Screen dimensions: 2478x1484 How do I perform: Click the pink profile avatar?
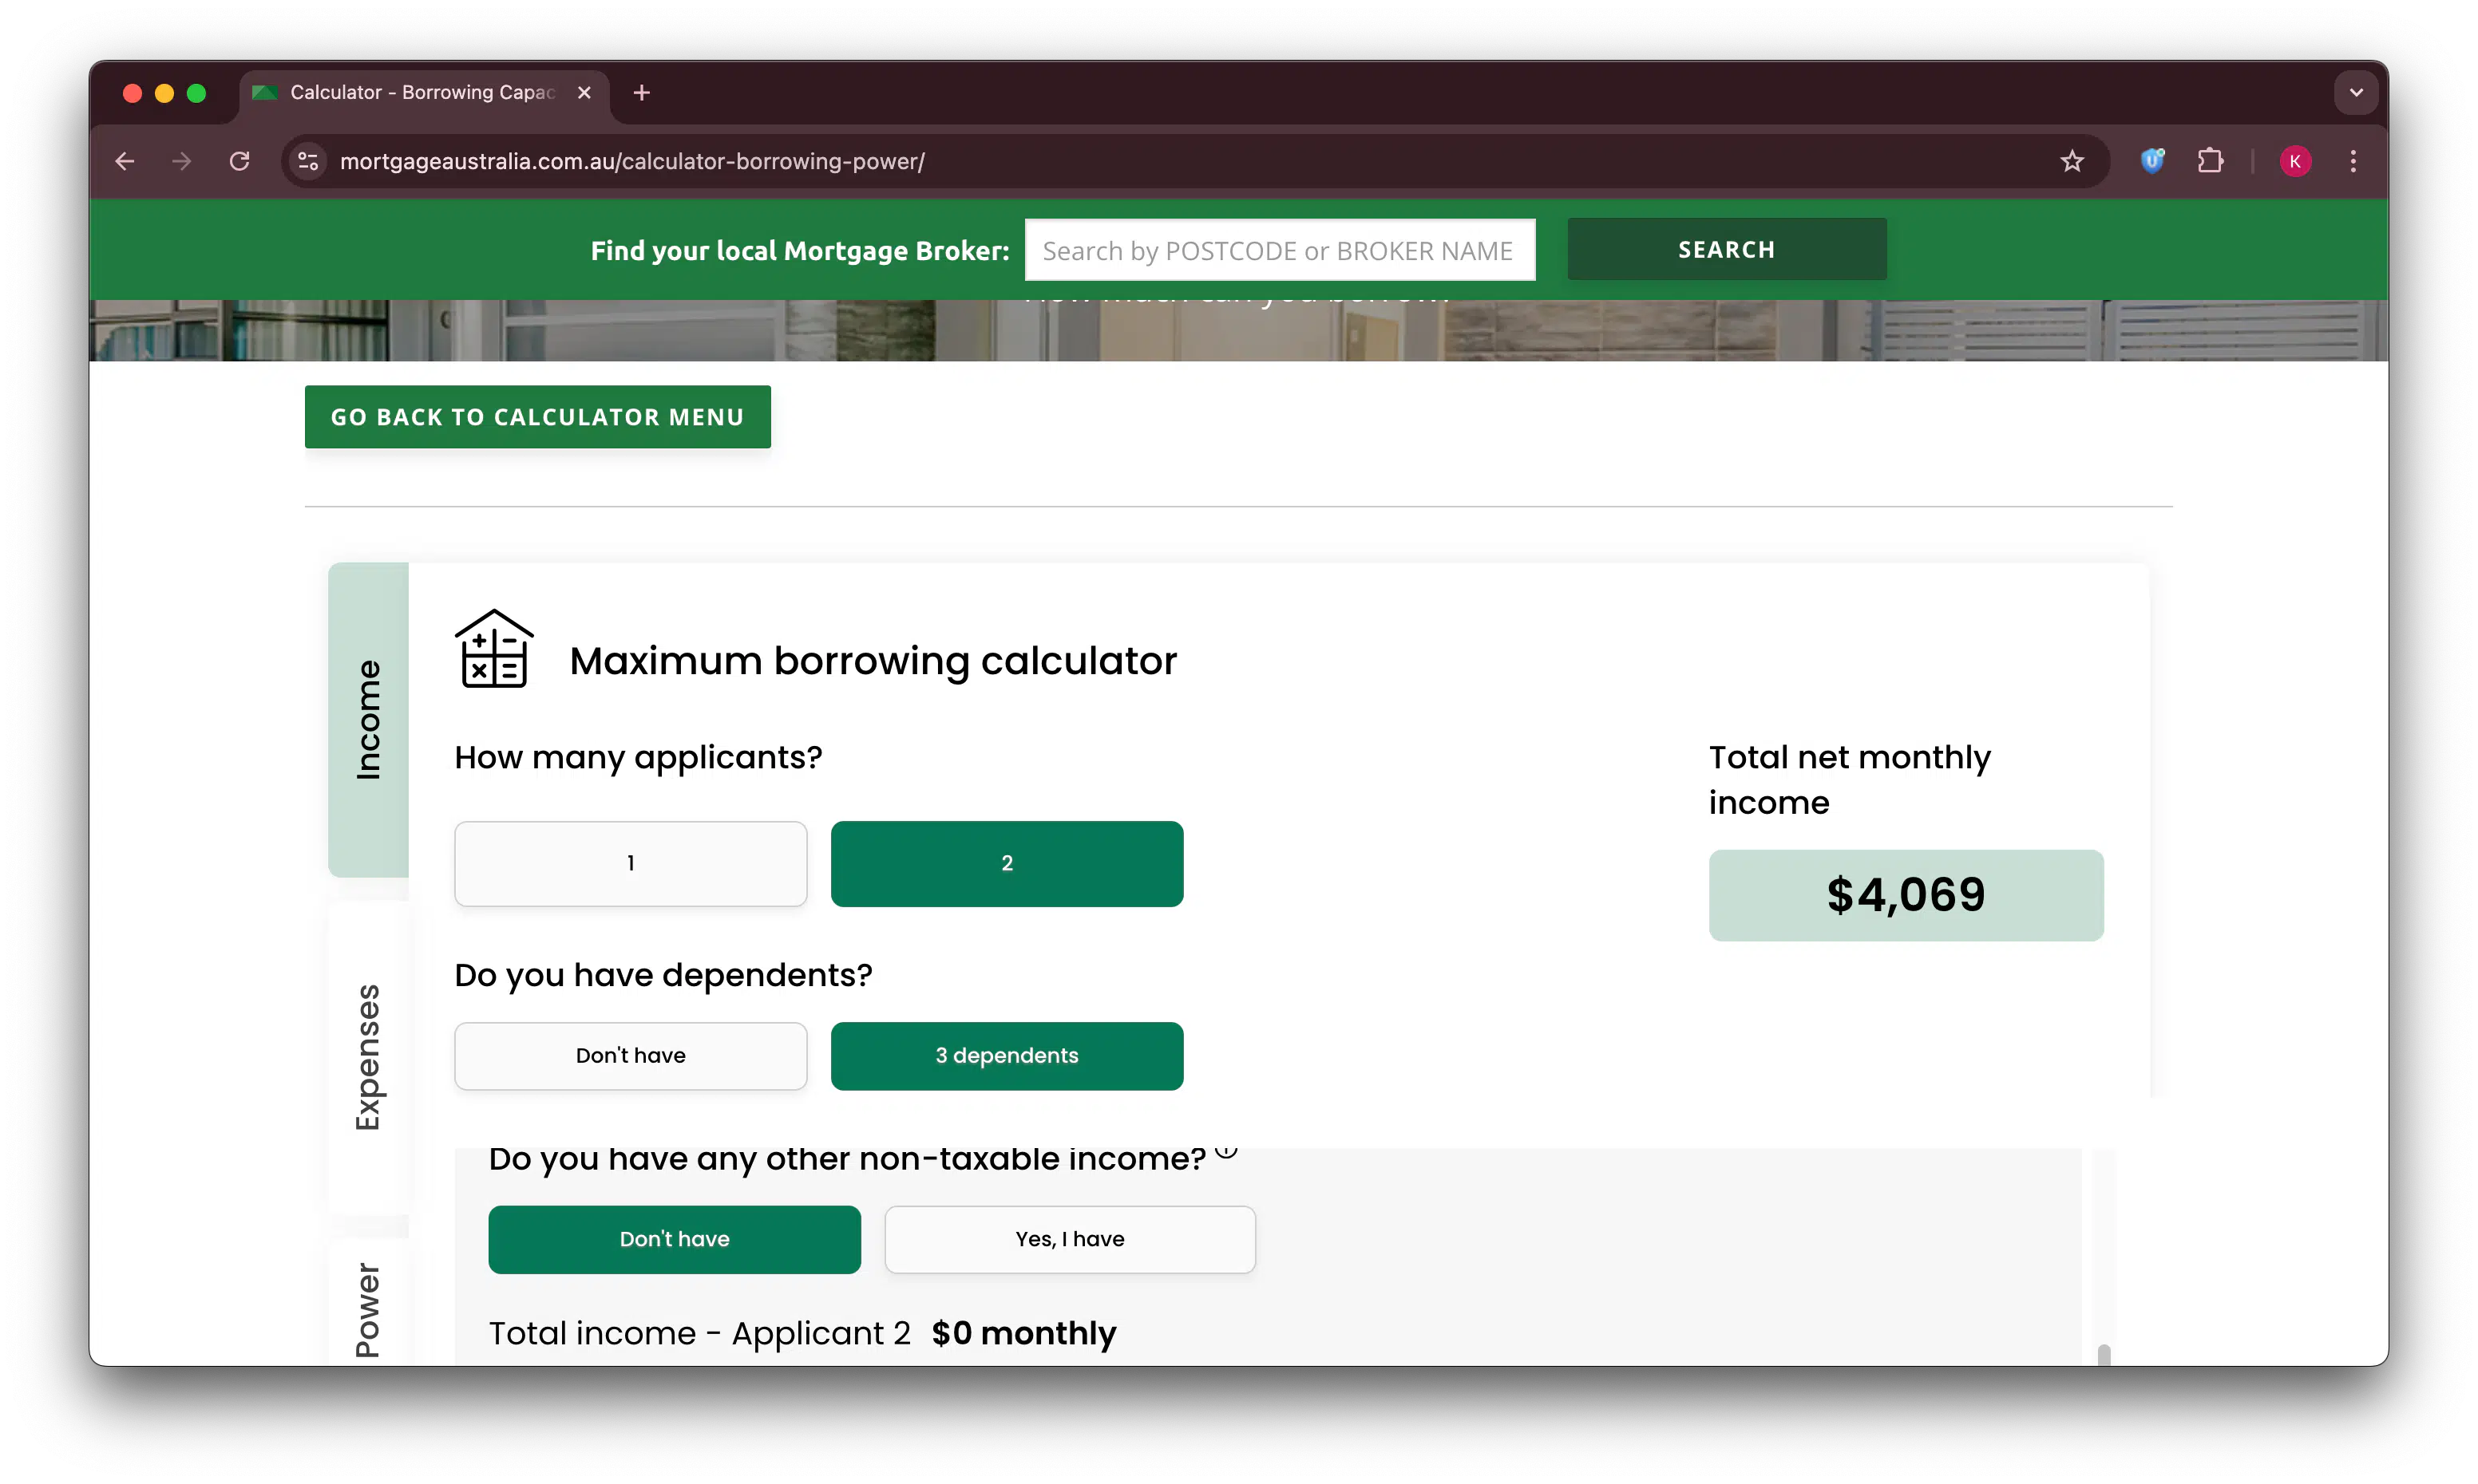(2295, 161)
